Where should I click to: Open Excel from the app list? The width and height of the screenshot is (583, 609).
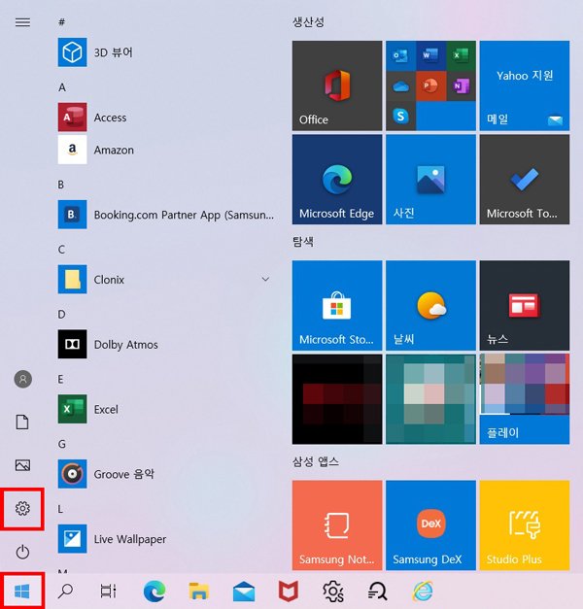tap(165, 409)
